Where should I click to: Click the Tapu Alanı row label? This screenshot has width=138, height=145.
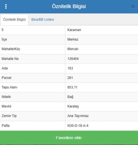pyautogui.click(x=10, y=87)
